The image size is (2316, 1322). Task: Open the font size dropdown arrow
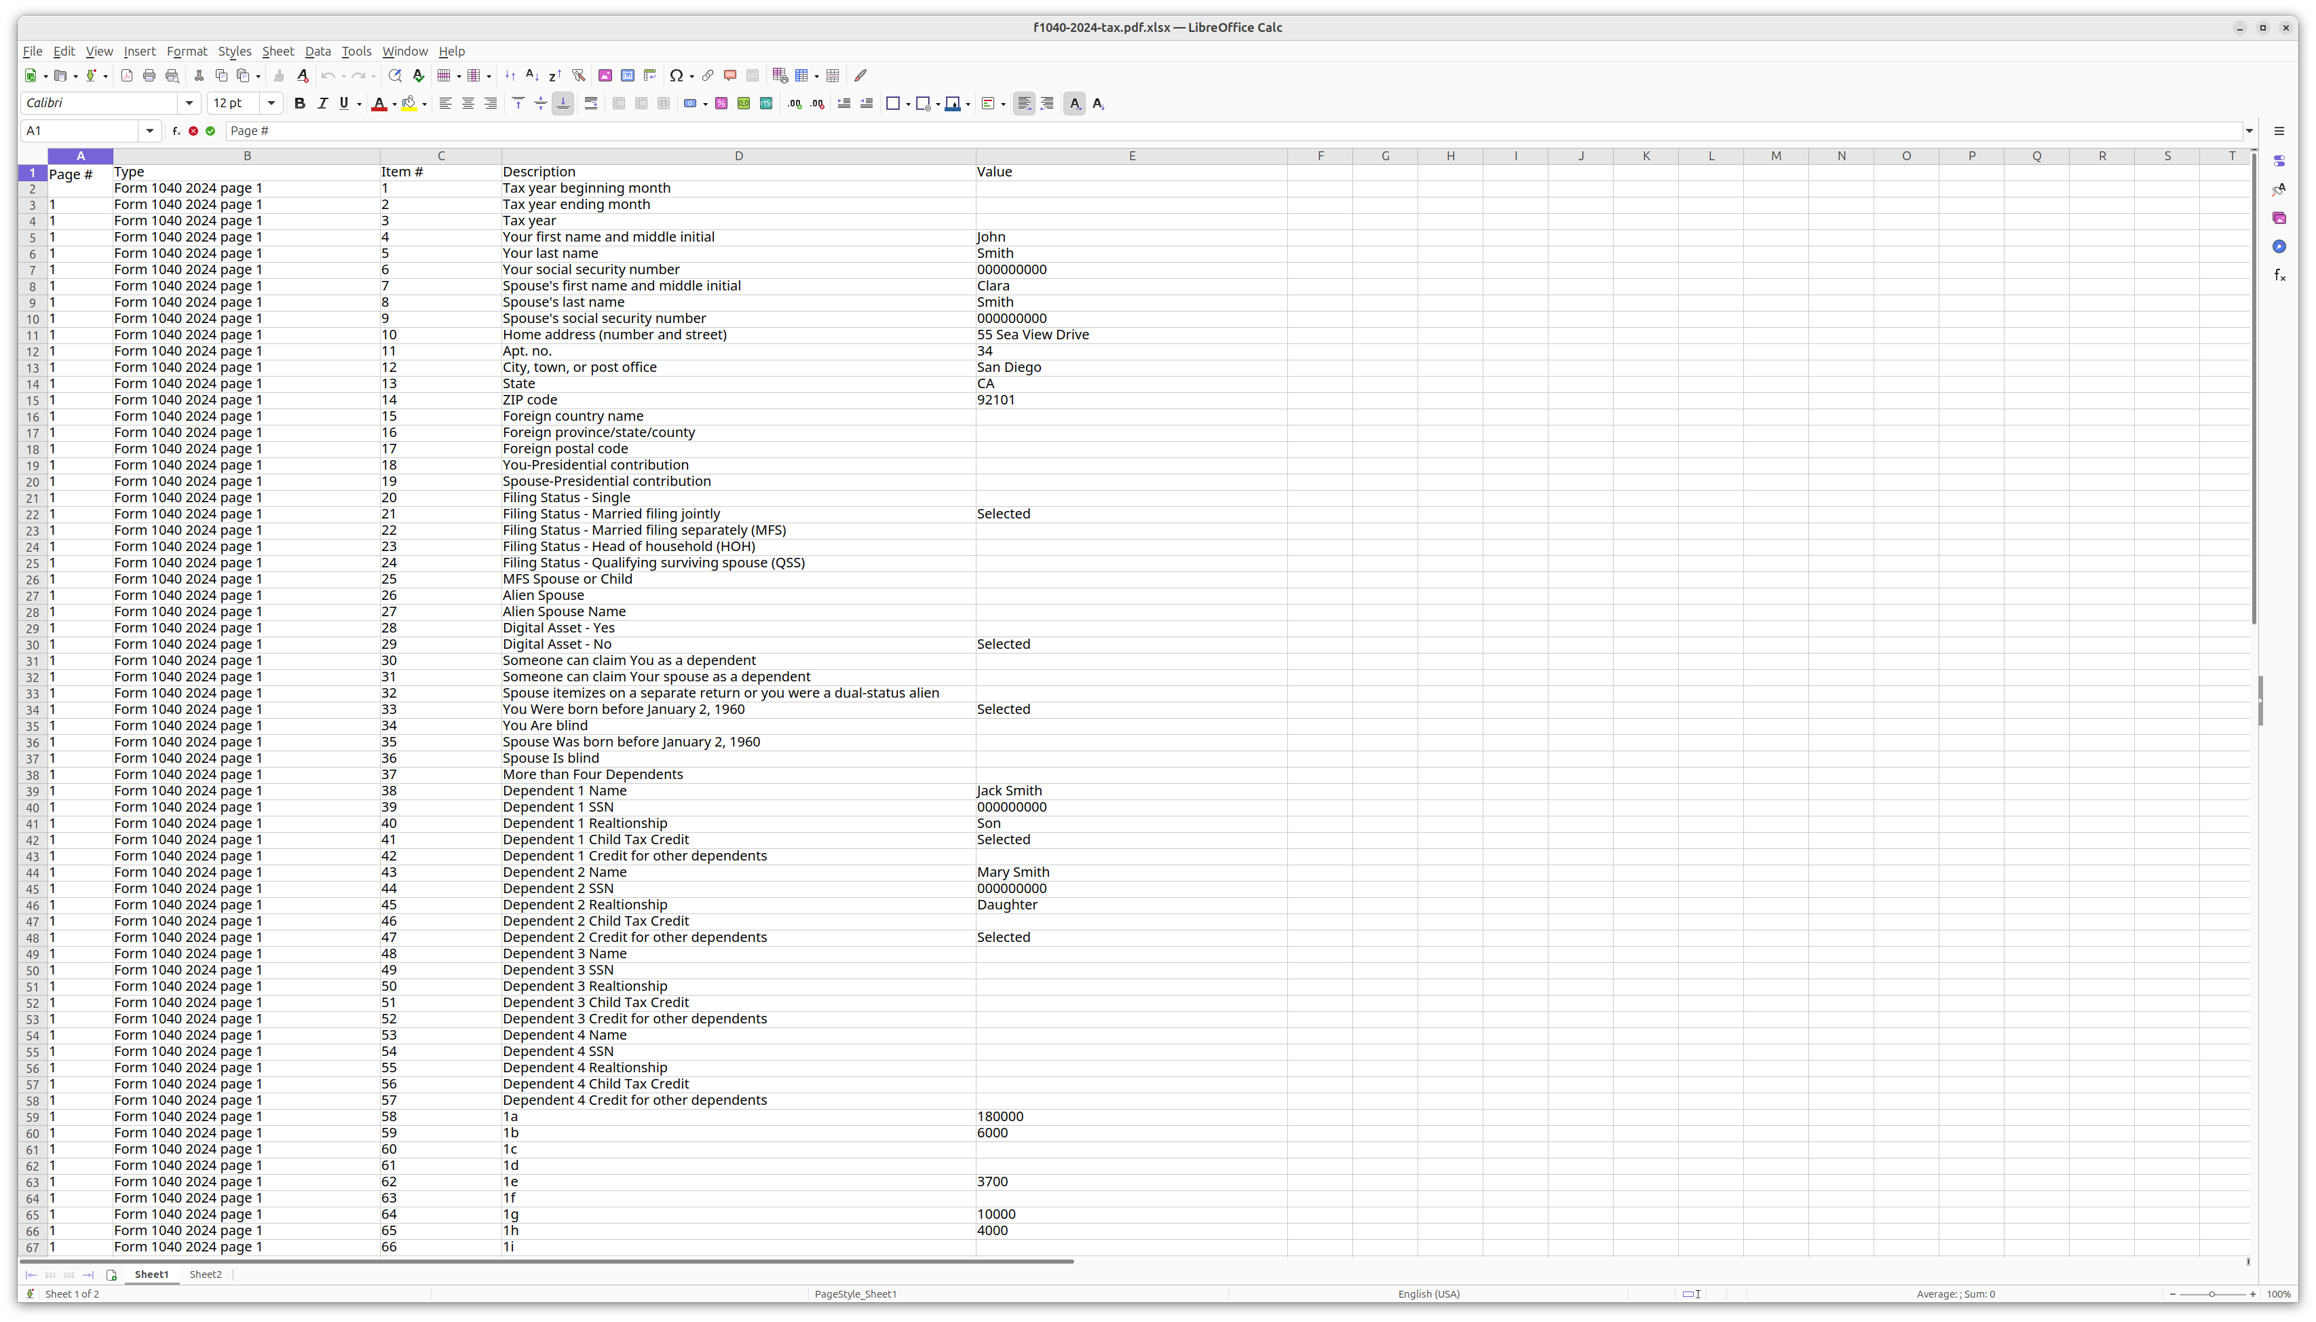[x=271, y=104]
